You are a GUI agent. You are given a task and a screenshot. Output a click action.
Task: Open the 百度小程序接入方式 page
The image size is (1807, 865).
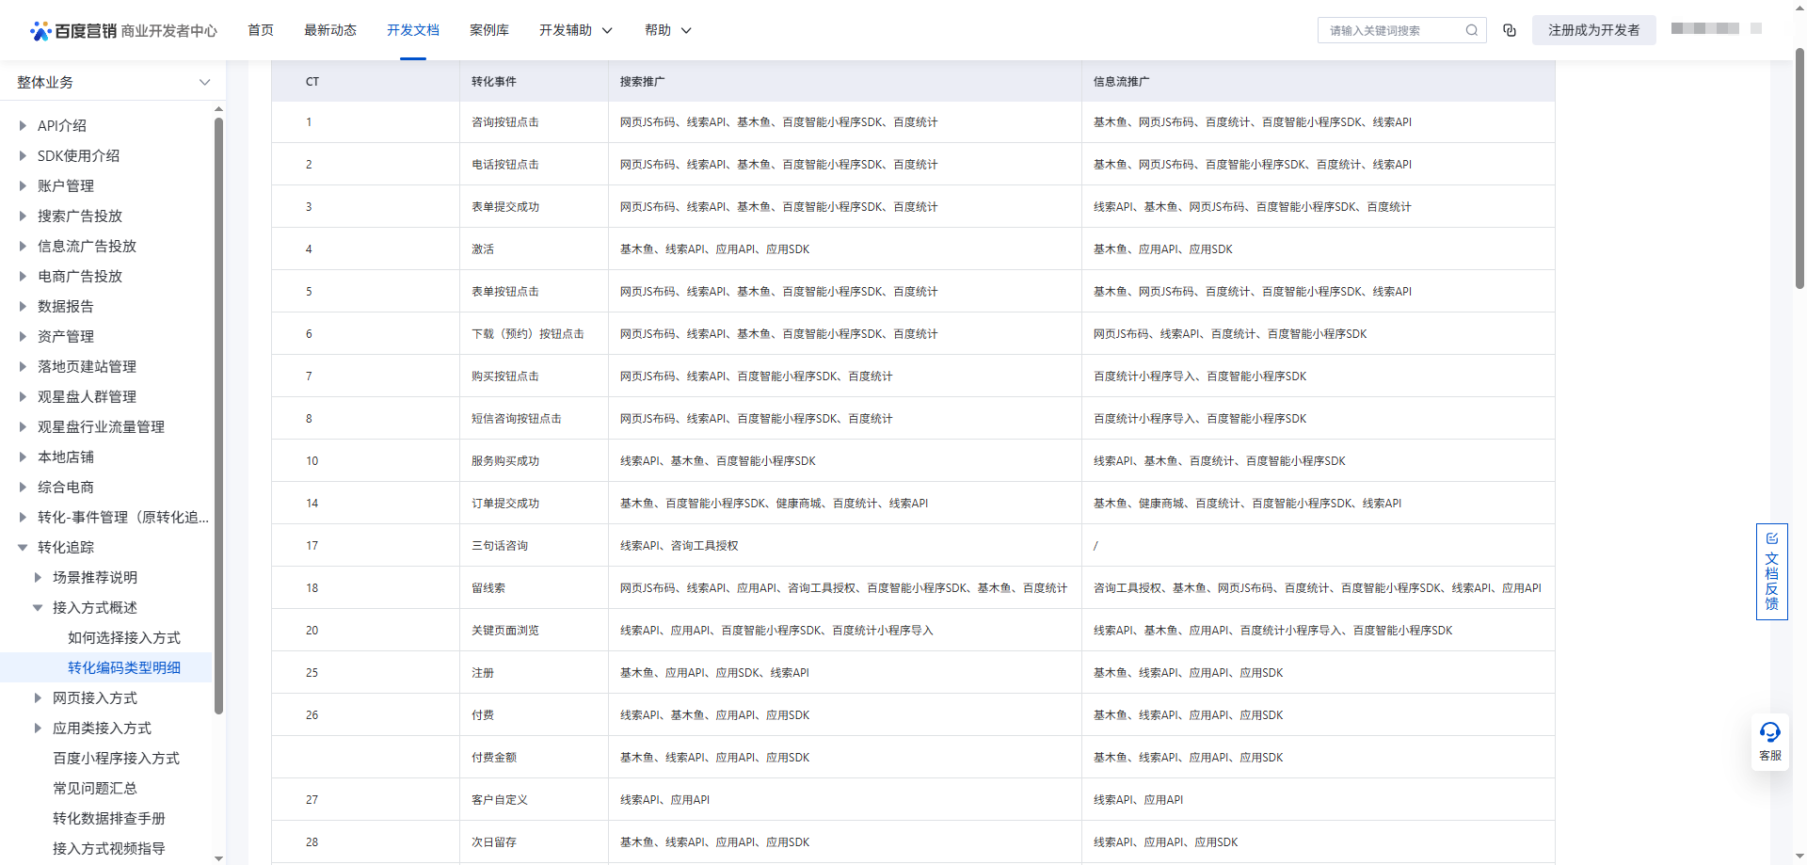pyautogui.click(x=116, y=758)
